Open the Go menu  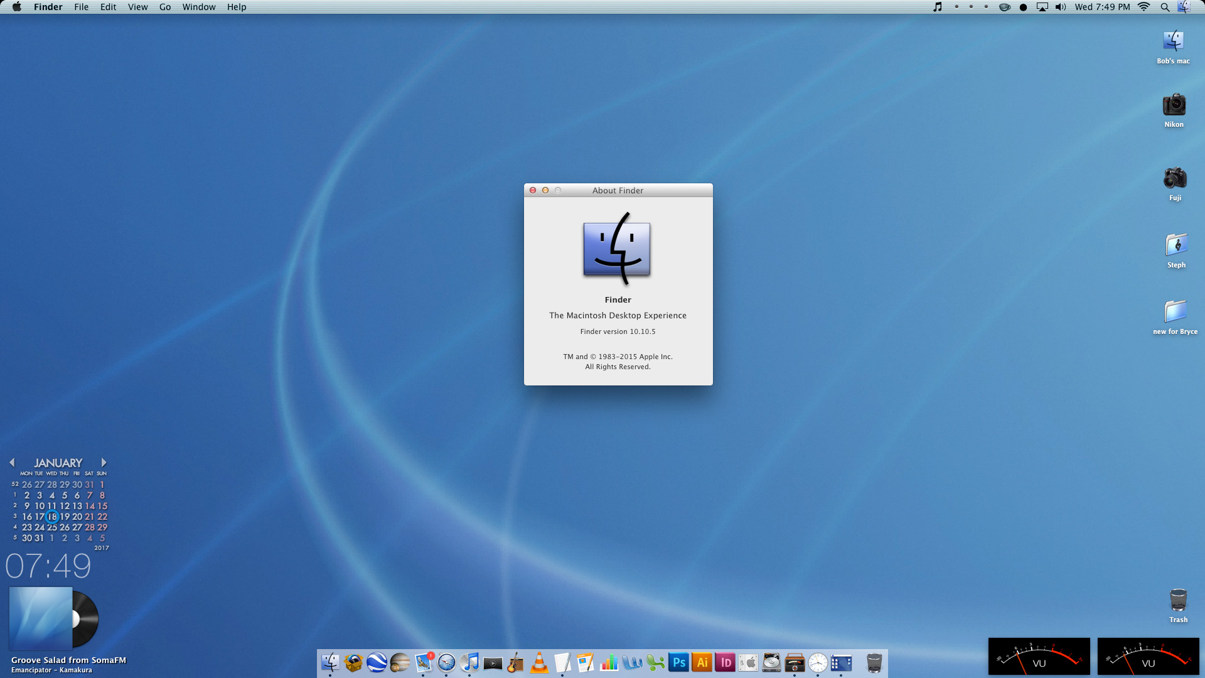[165, 7]
